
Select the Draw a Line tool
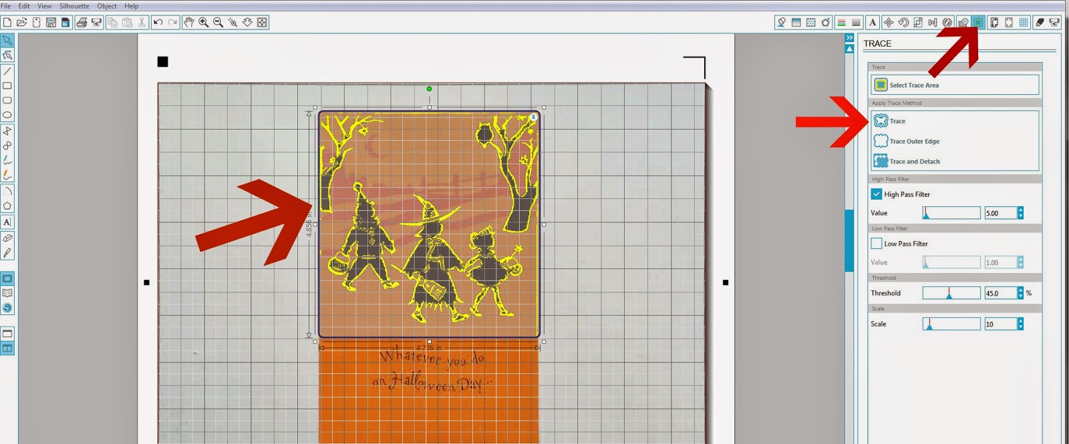(x=7, y=71)
